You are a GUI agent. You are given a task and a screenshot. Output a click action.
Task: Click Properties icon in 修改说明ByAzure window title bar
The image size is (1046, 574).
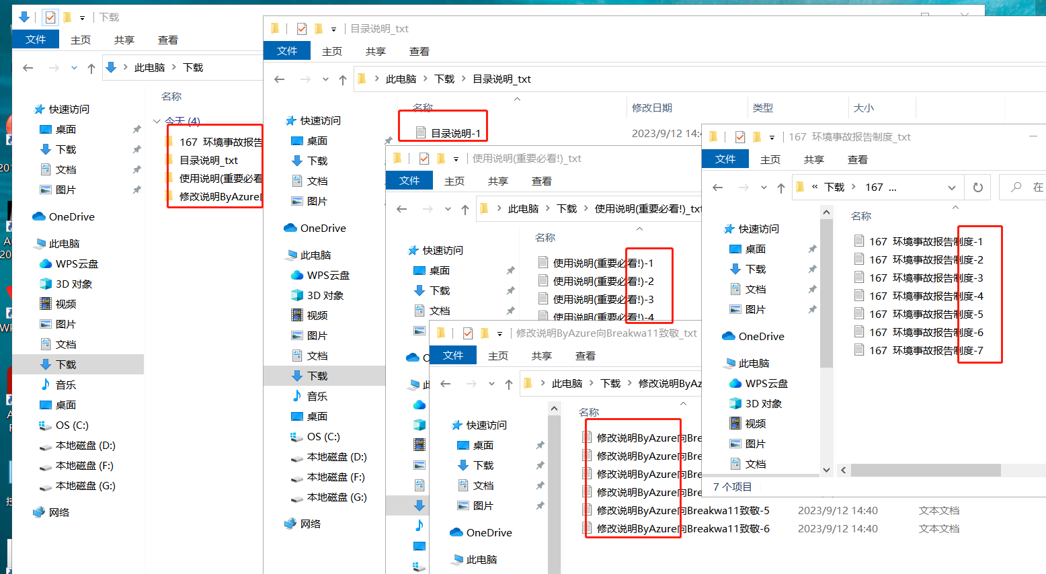(468, 333)
